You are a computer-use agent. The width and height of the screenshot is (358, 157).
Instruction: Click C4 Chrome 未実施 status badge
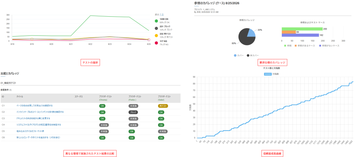coord(104,125)
